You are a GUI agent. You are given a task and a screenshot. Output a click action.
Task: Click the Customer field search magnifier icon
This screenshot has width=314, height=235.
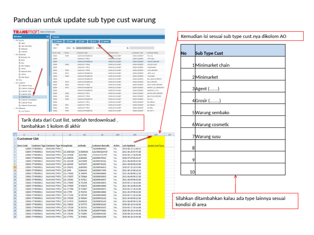pyautogui.click(x=128, y=48)
